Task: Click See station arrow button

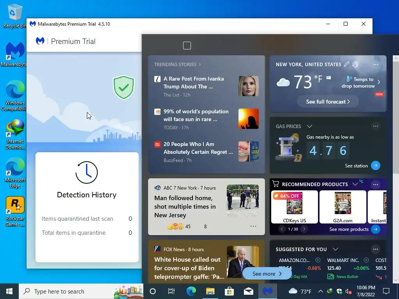Action: tap(376, 165)
